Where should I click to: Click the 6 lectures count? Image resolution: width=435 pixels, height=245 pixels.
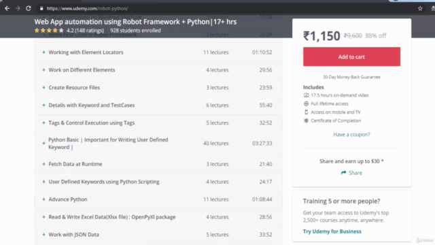[x=217, y=105]
